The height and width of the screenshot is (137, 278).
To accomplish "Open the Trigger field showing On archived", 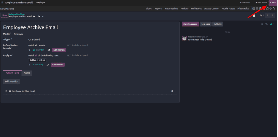I will pos(34,40).
